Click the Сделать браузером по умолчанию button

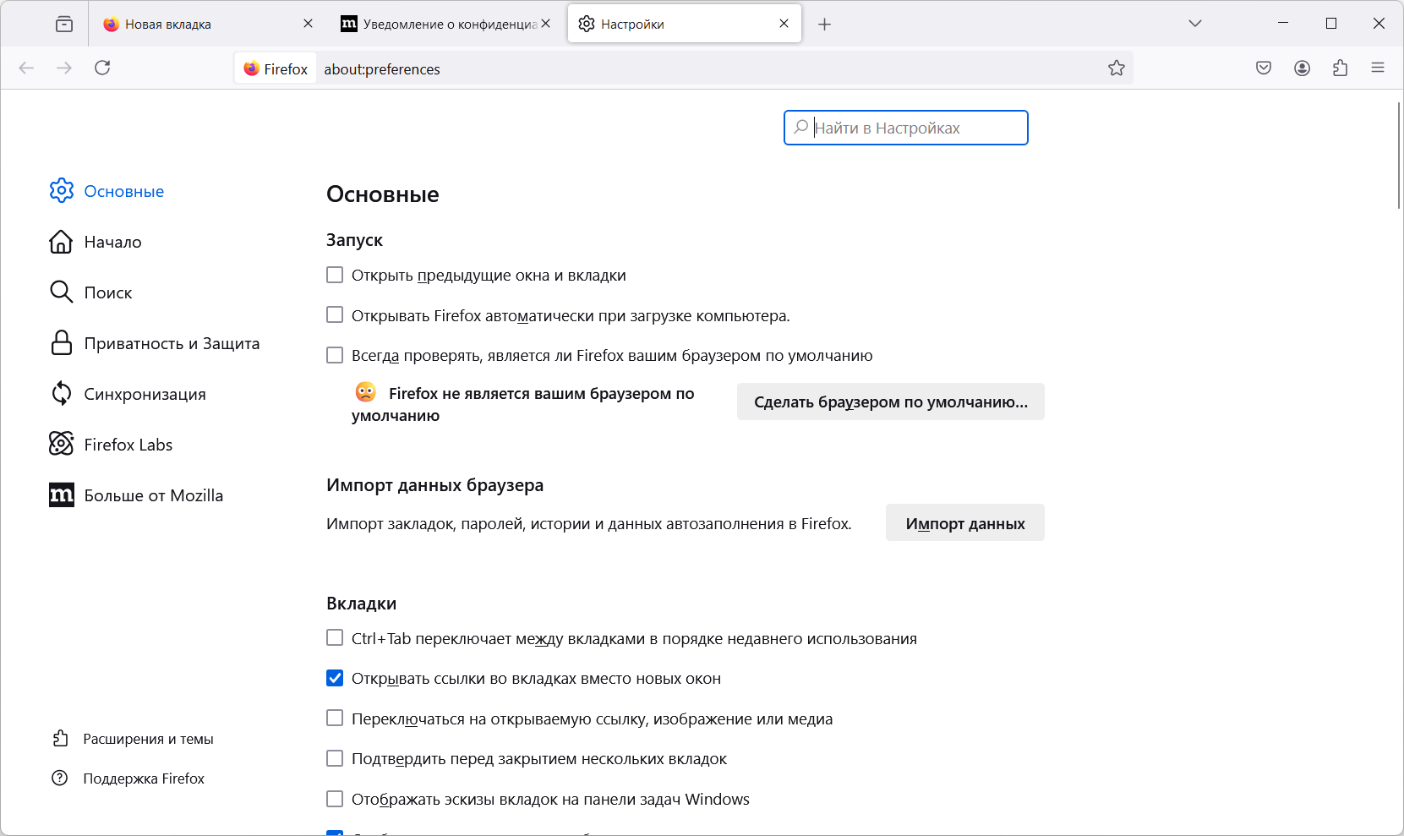coord(890,402)
